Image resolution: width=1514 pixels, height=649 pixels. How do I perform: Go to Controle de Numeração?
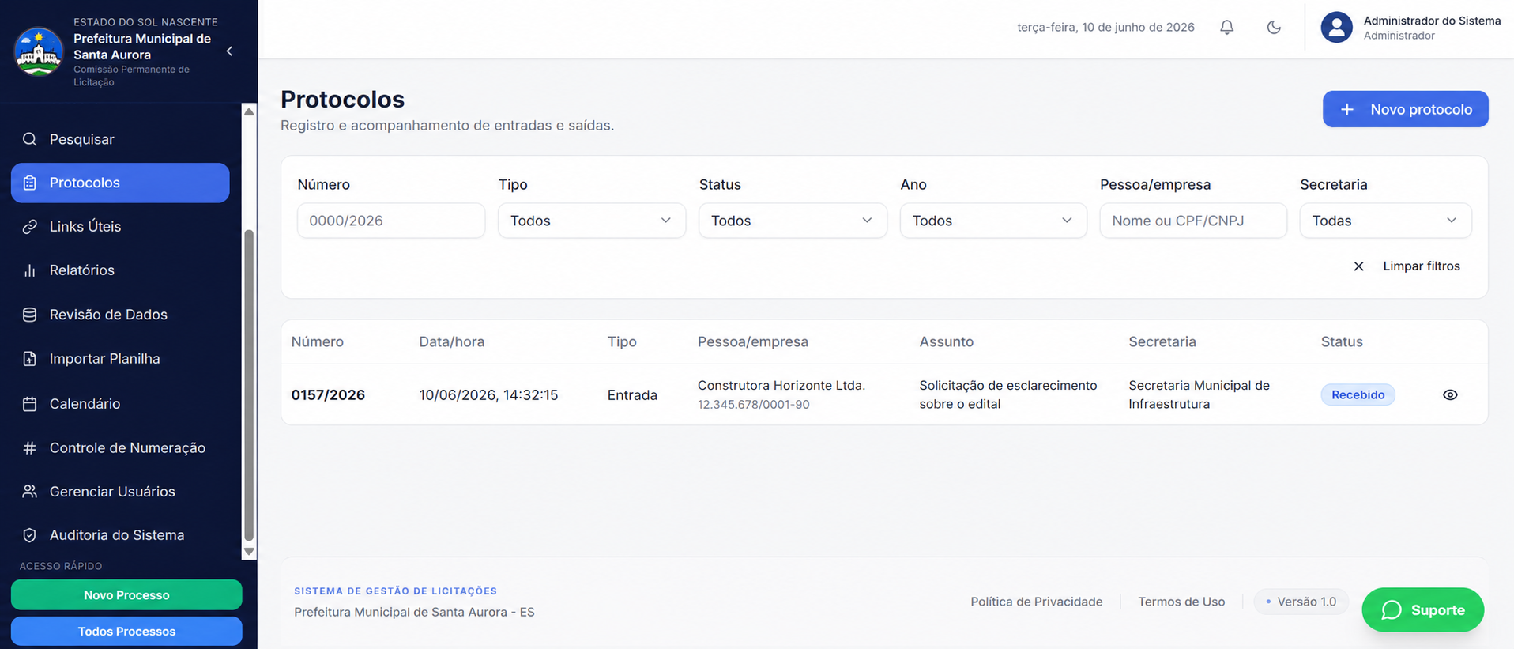(120, 448)
